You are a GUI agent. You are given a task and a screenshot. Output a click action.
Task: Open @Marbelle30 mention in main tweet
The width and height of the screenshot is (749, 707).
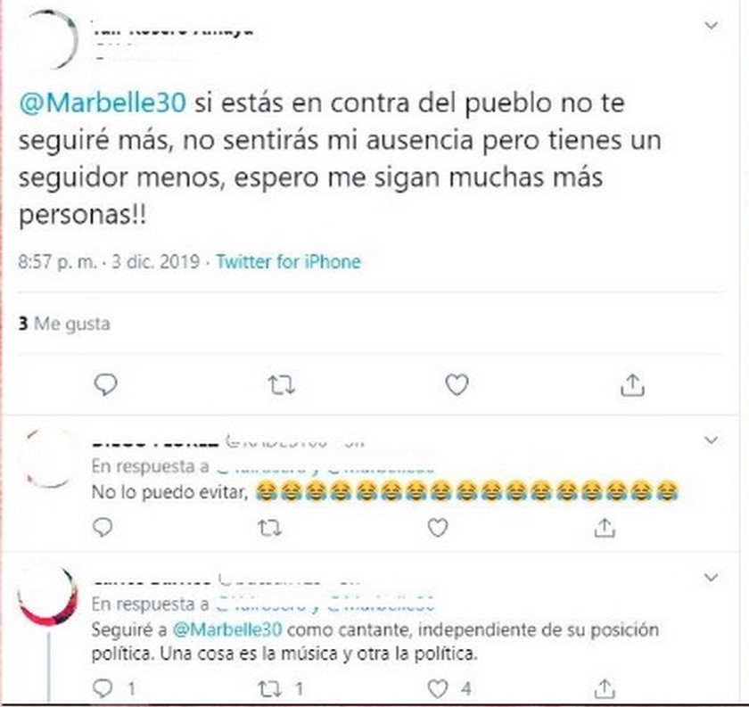[103, 103]
